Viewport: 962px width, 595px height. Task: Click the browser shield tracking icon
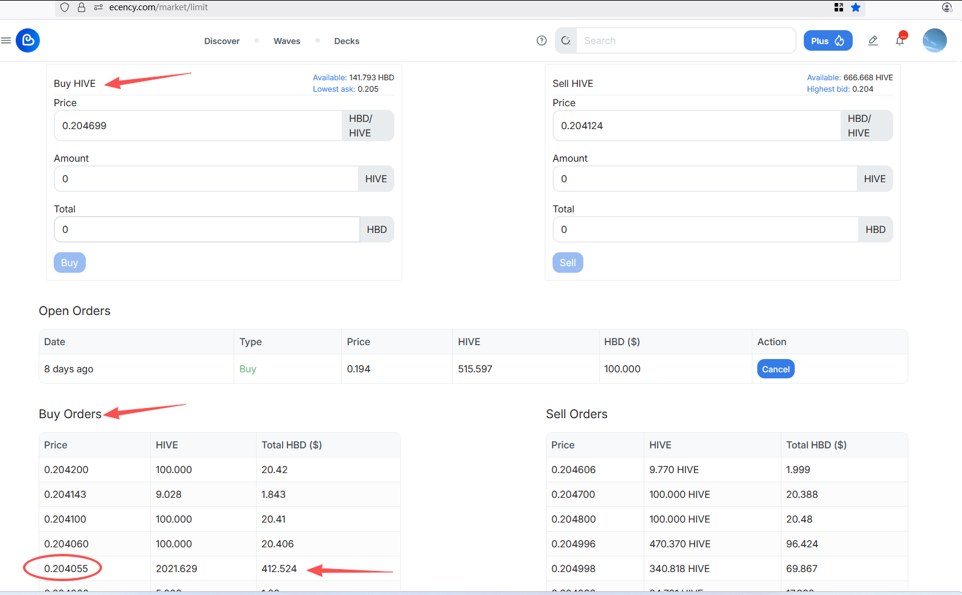click(65, 7)
